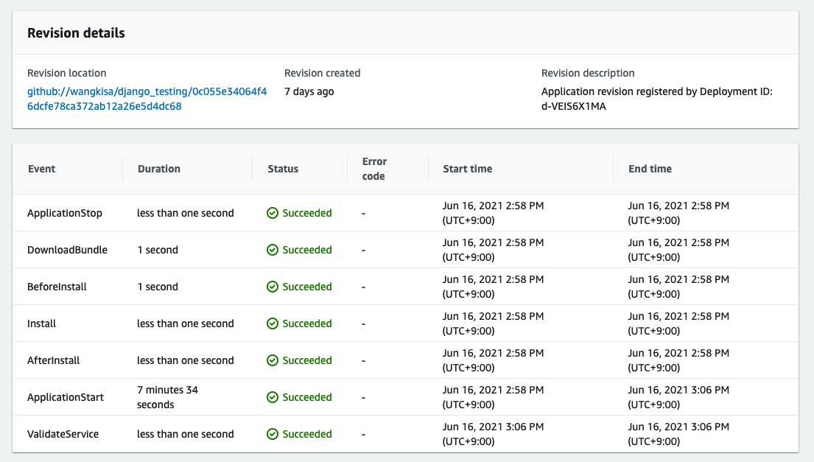Click the 7 minutes 34 seconds duration
Screen dimensions: 814x462
click(x=167, y=397)
